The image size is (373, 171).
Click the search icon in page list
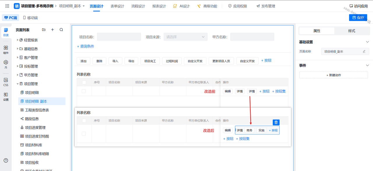click(61, 30)
